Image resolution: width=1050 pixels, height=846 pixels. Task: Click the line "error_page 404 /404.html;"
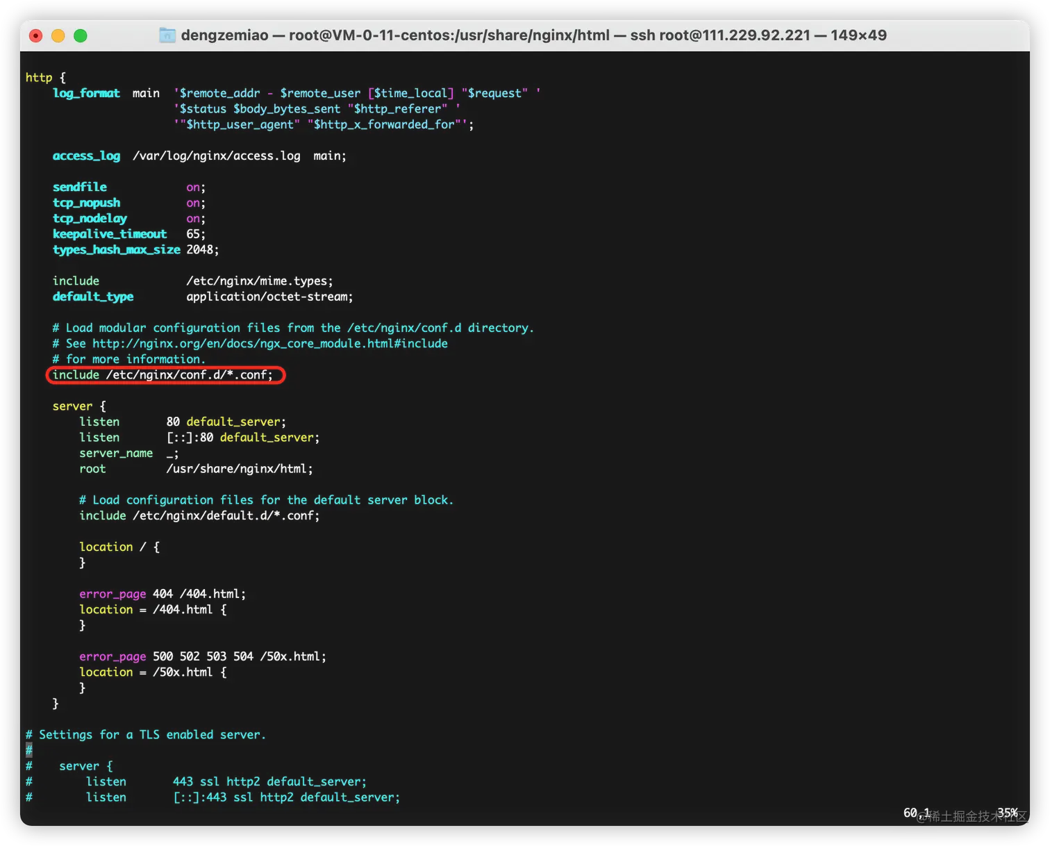[162, 594]
